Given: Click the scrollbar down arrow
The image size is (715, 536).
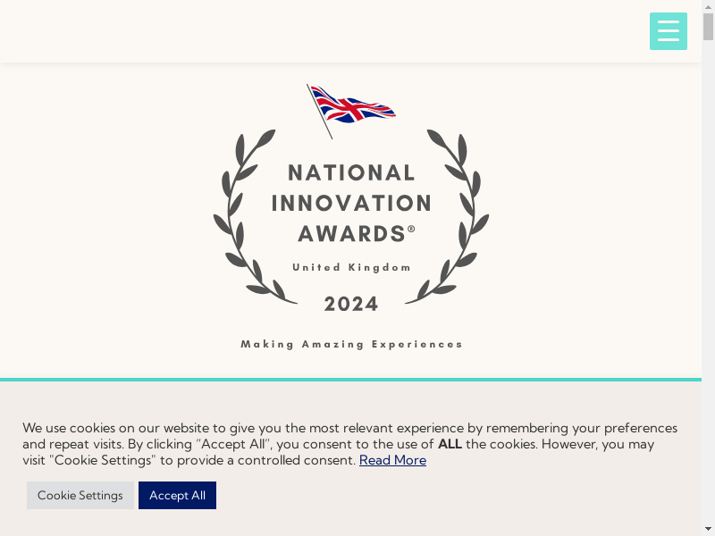Looking at the screenshot, I should pos(708,529).
